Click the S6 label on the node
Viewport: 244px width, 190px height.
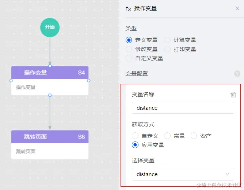(x=81, y=137)
